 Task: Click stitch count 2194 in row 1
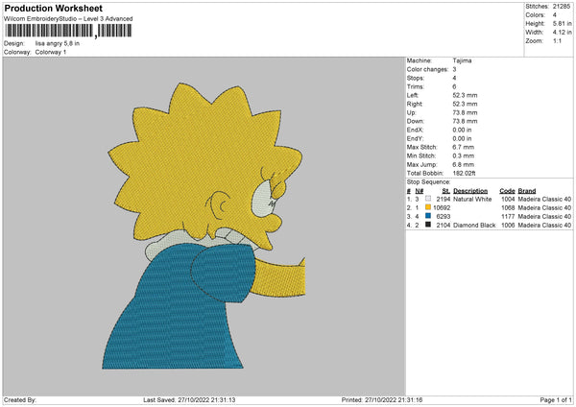click(x=443, y=199)
